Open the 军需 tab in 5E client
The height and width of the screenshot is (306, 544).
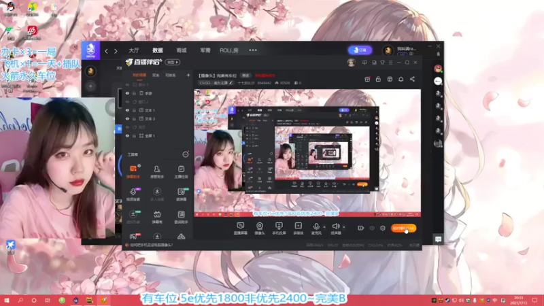click(x=205, y=50)
